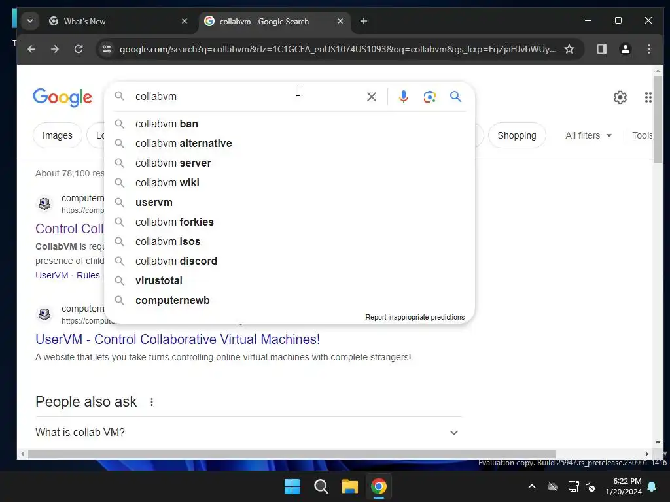The width and height of the screenshot is (670, 502).
Task: Open the Rules sitelink
Action: [x=88, y=275]
